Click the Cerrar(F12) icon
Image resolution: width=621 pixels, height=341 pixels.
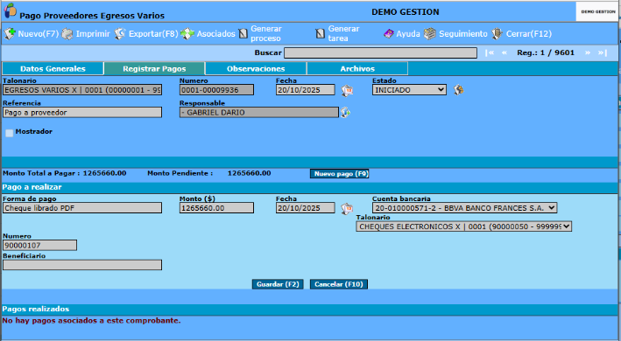click(x=497, y=34)
